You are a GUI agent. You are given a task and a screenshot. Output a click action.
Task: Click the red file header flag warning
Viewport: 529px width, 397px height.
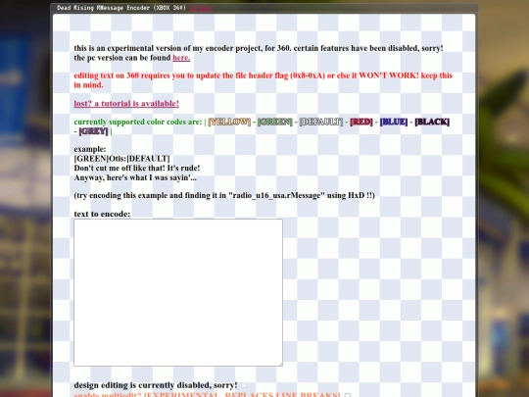pyautogui.click(x=264, y=80)
